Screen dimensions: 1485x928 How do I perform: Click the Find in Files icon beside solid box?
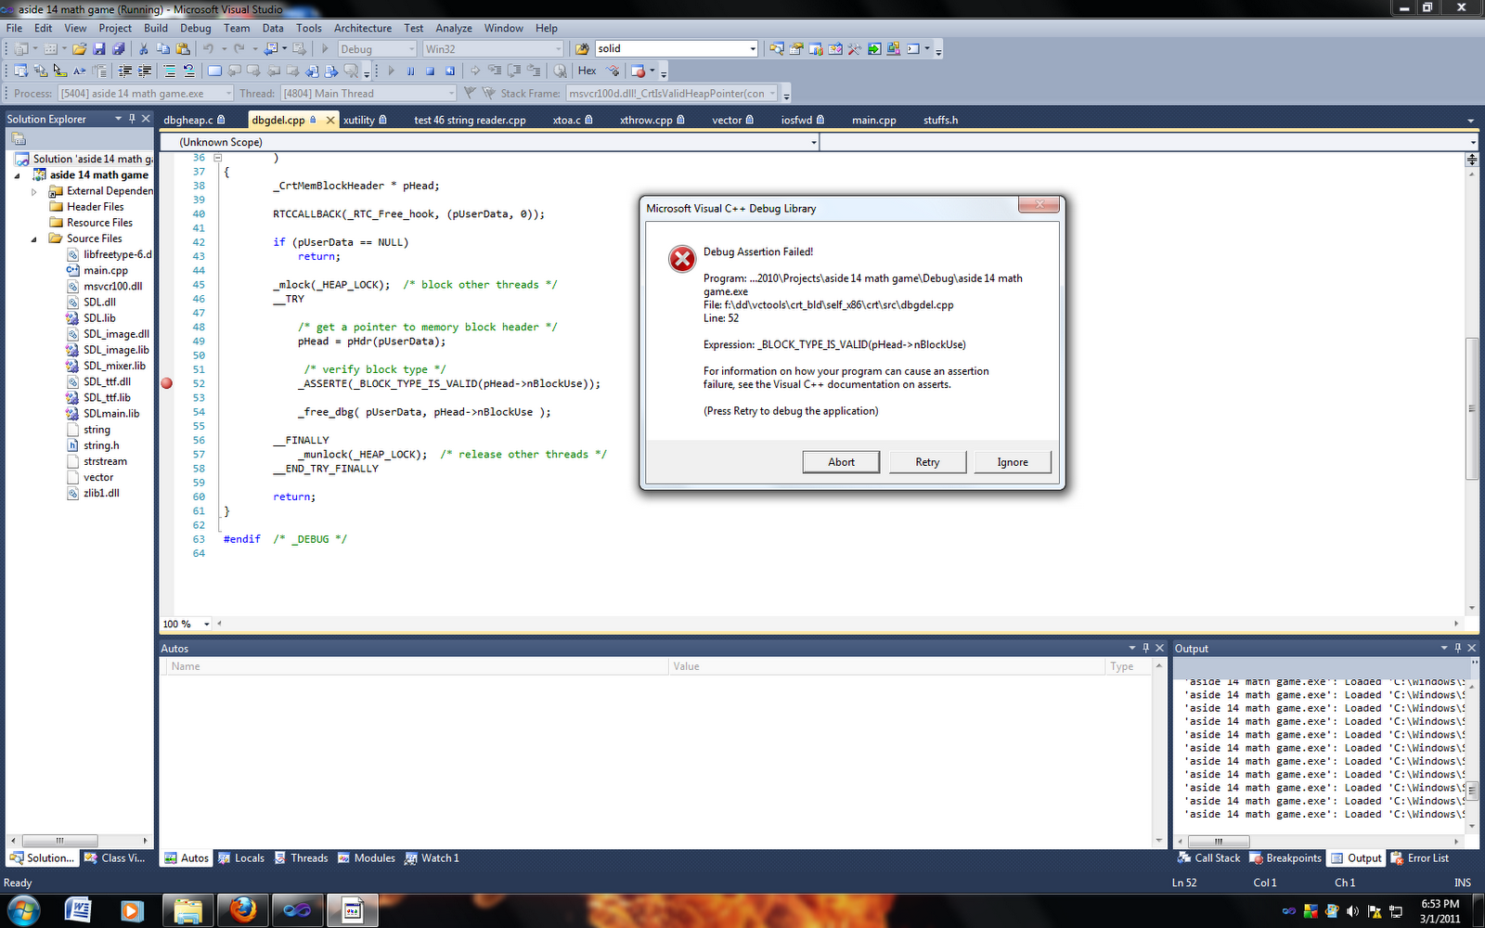(582, 49)
